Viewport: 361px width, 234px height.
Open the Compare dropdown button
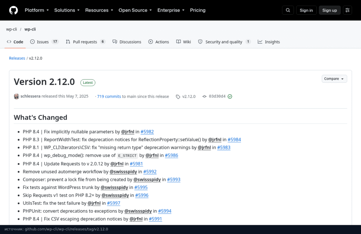pyautogui.click(x=334, y=79)
